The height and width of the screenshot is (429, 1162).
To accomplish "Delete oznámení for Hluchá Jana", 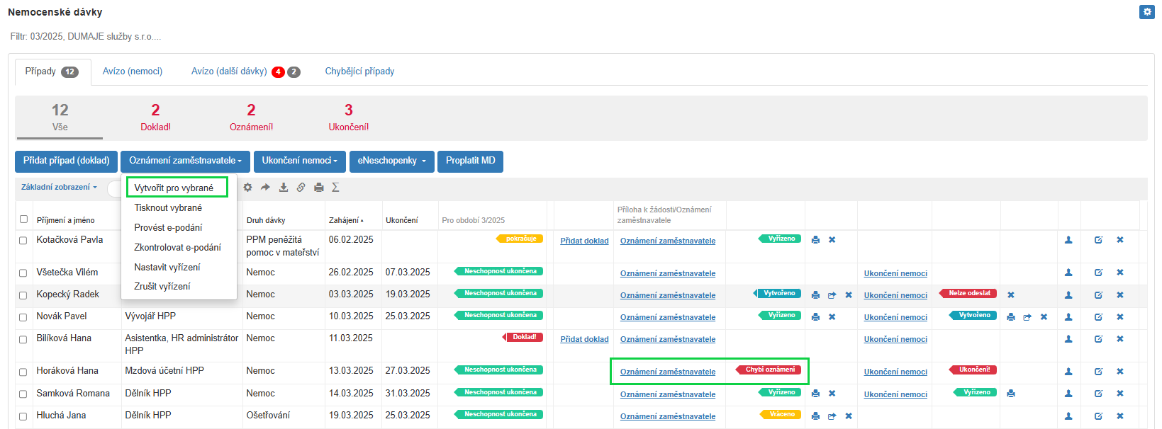I will click(849, 416).
